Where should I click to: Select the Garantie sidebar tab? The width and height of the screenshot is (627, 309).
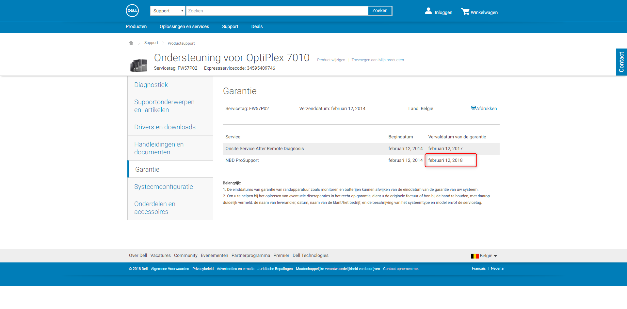coord(170,169)
